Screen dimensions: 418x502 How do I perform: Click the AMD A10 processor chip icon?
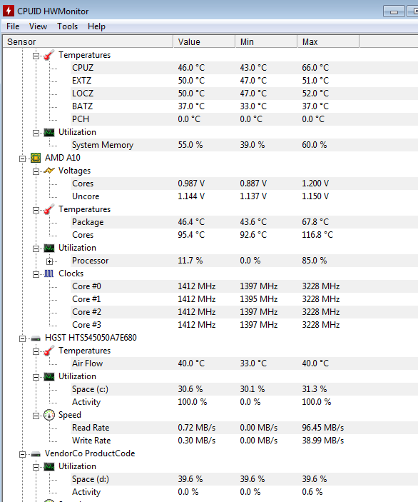[x=36, y=158]
